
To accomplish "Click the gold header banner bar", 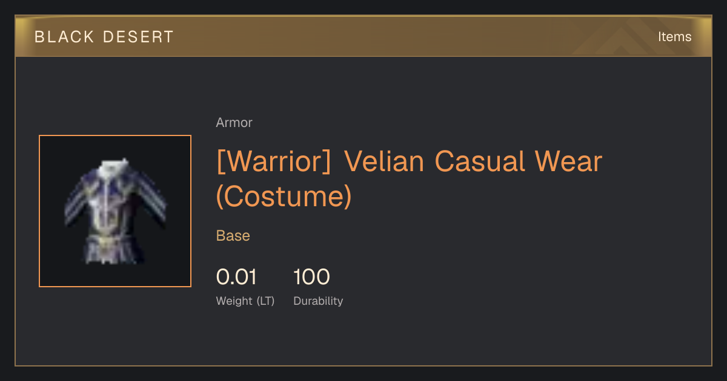I will tap(363, 36).
